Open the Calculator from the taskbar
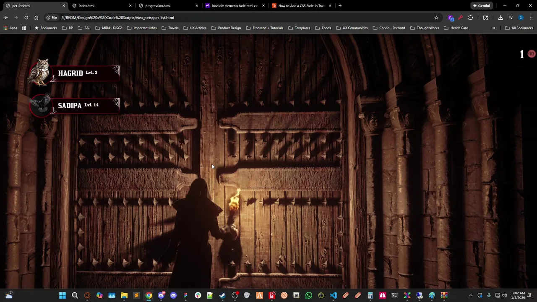 (x=370, y=295)
